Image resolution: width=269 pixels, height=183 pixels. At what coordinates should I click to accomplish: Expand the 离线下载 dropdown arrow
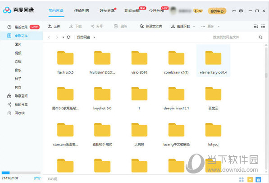(194, 27)
